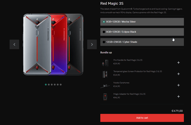Click the Red Magic 3S title
The height and width of the screenshot is (125, 191).
(112, 3)
